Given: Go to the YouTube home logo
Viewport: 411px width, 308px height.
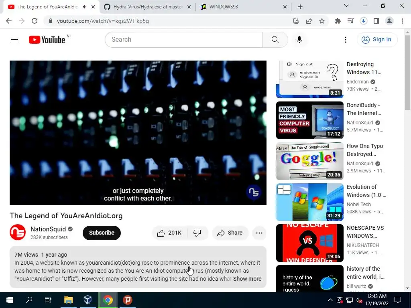Looking at the screenshot, I should [x=47, y=40].
